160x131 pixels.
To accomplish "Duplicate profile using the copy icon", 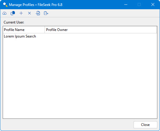I will pyautogui.click(x=13, y=13).
